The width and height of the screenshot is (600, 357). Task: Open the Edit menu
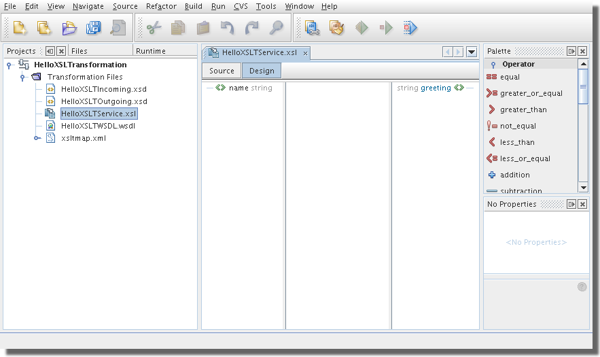(x=32, y=7)
